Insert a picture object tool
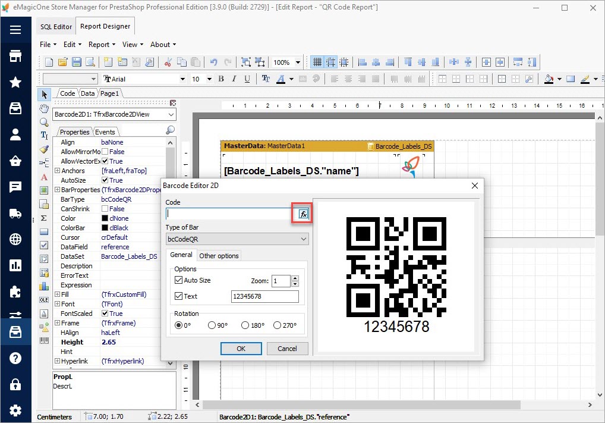 coord(44,190)
